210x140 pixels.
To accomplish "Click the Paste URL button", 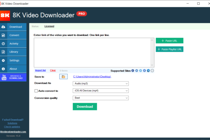I will click(169, 41).
